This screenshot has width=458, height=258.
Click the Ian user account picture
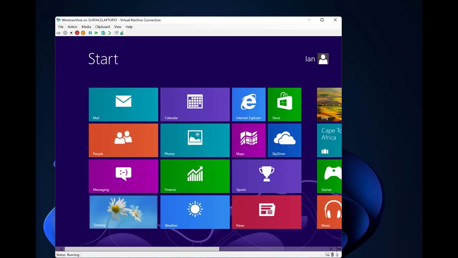323,59
